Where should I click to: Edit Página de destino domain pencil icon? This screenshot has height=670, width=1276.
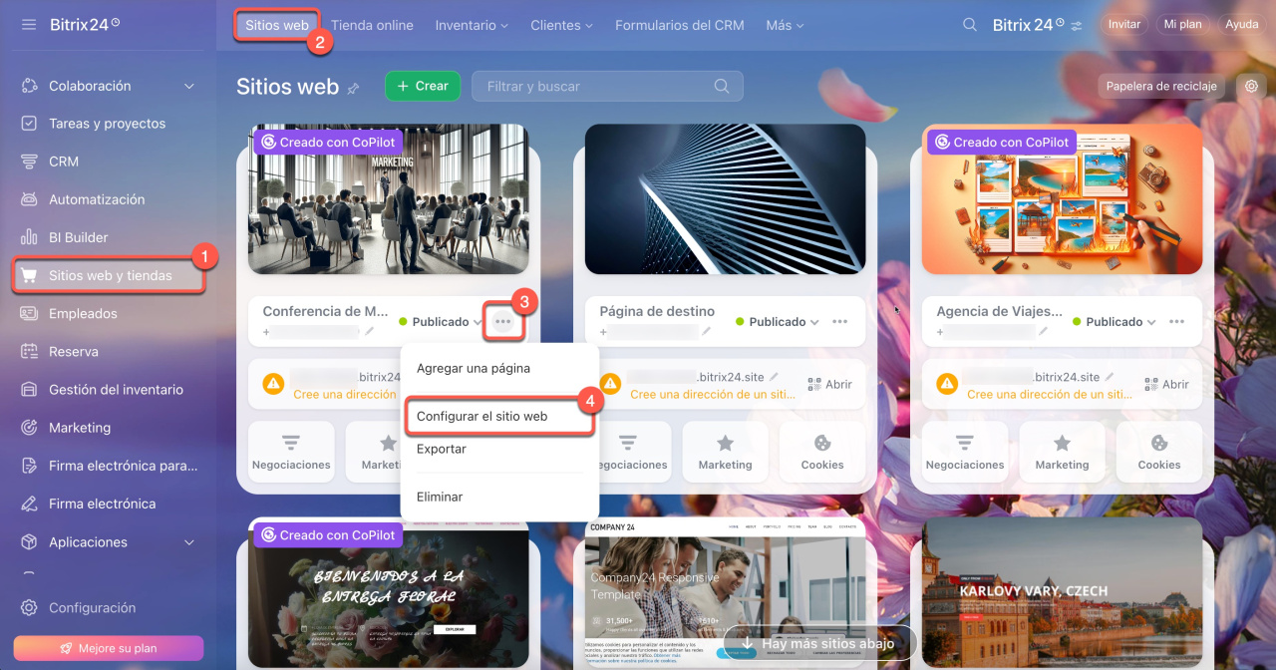(x=775, y=377)
